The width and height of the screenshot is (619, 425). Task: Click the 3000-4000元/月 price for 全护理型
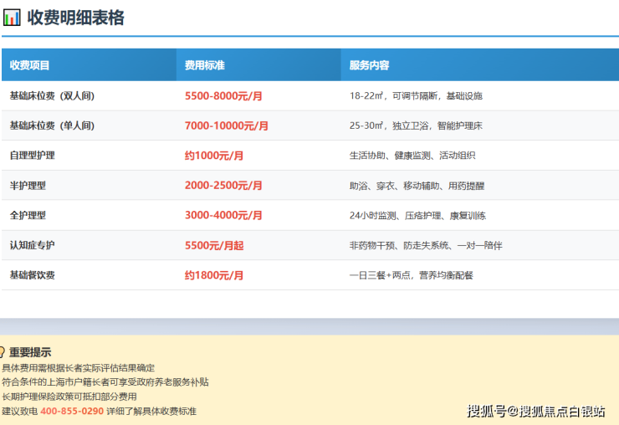click(x=223, y=216)
